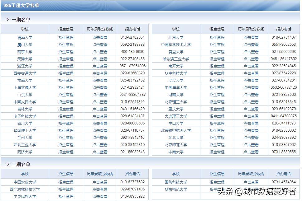Open 招生章程 in the 国防科技大学 row
302x201 pixels.
217,182
